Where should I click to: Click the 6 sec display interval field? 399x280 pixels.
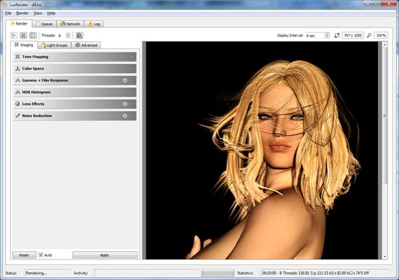pos(315,35)
